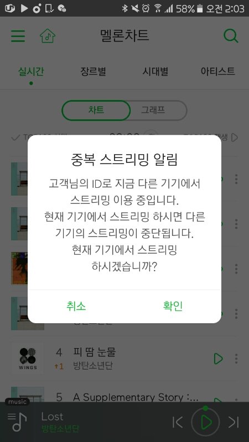
Task: Open more options for the third chart song
Action: [236, 269]
